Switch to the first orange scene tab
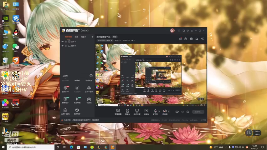 coord(68,37)
